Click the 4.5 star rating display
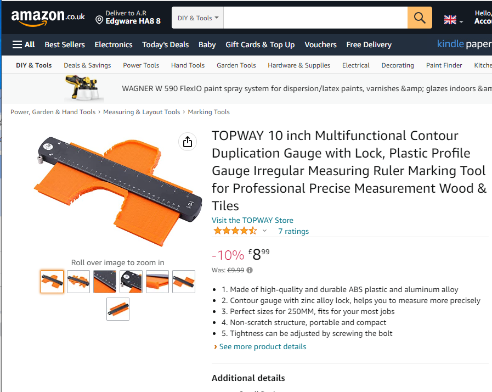Image resolution: width=492 pixels, height=392 pixels. click(x=234, y=231)
